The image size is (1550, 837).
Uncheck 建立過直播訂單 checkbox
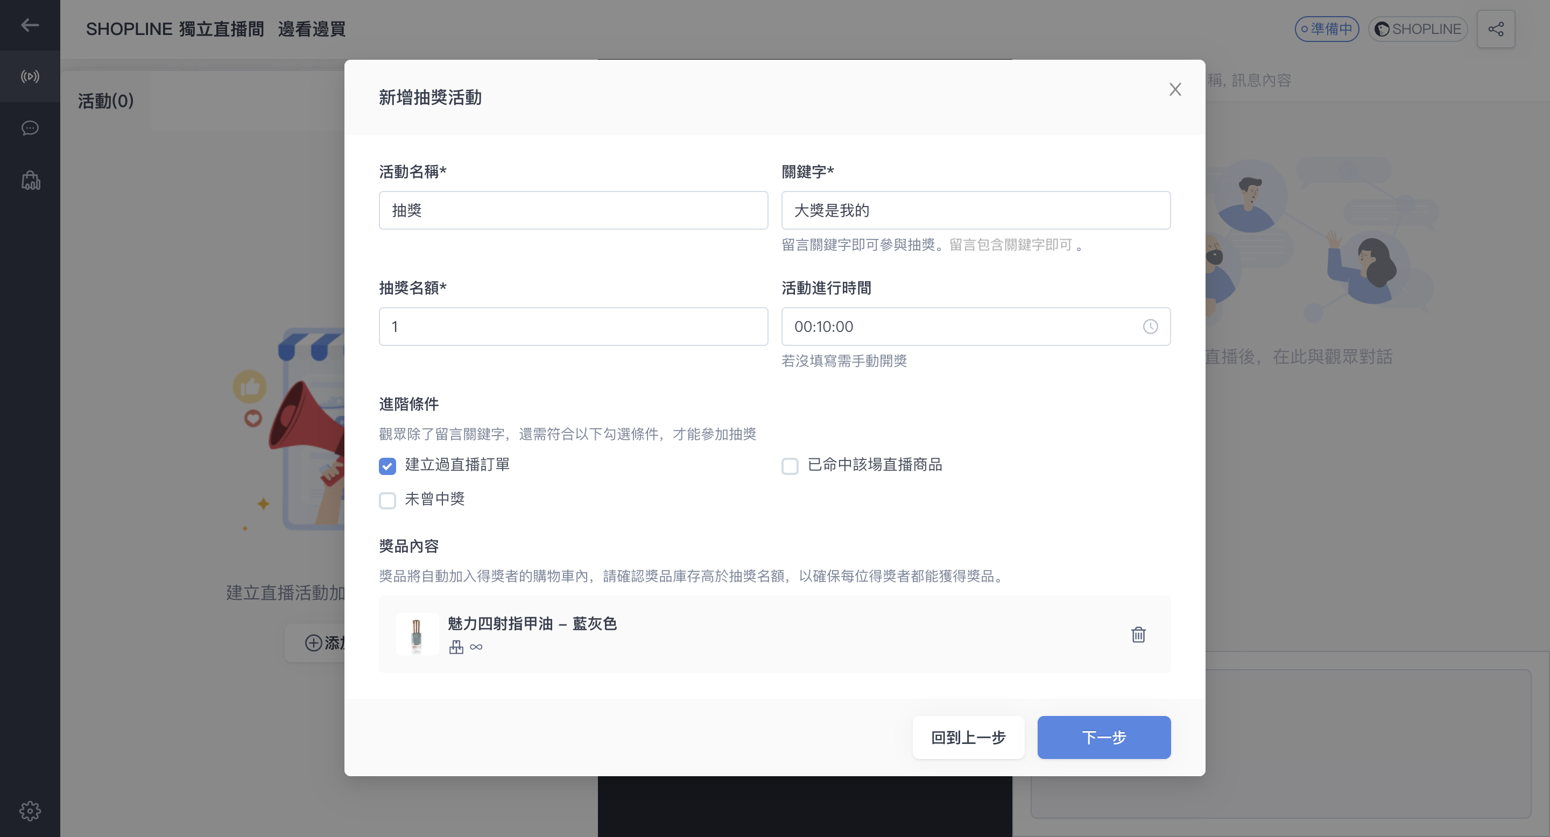[387, 466]
